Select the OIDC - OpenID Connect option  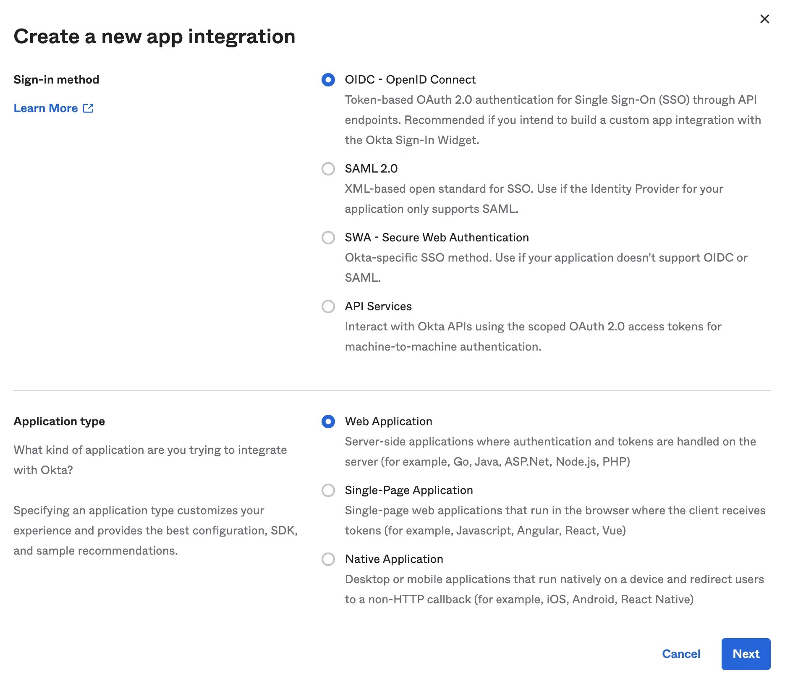(x=329, y=80)
